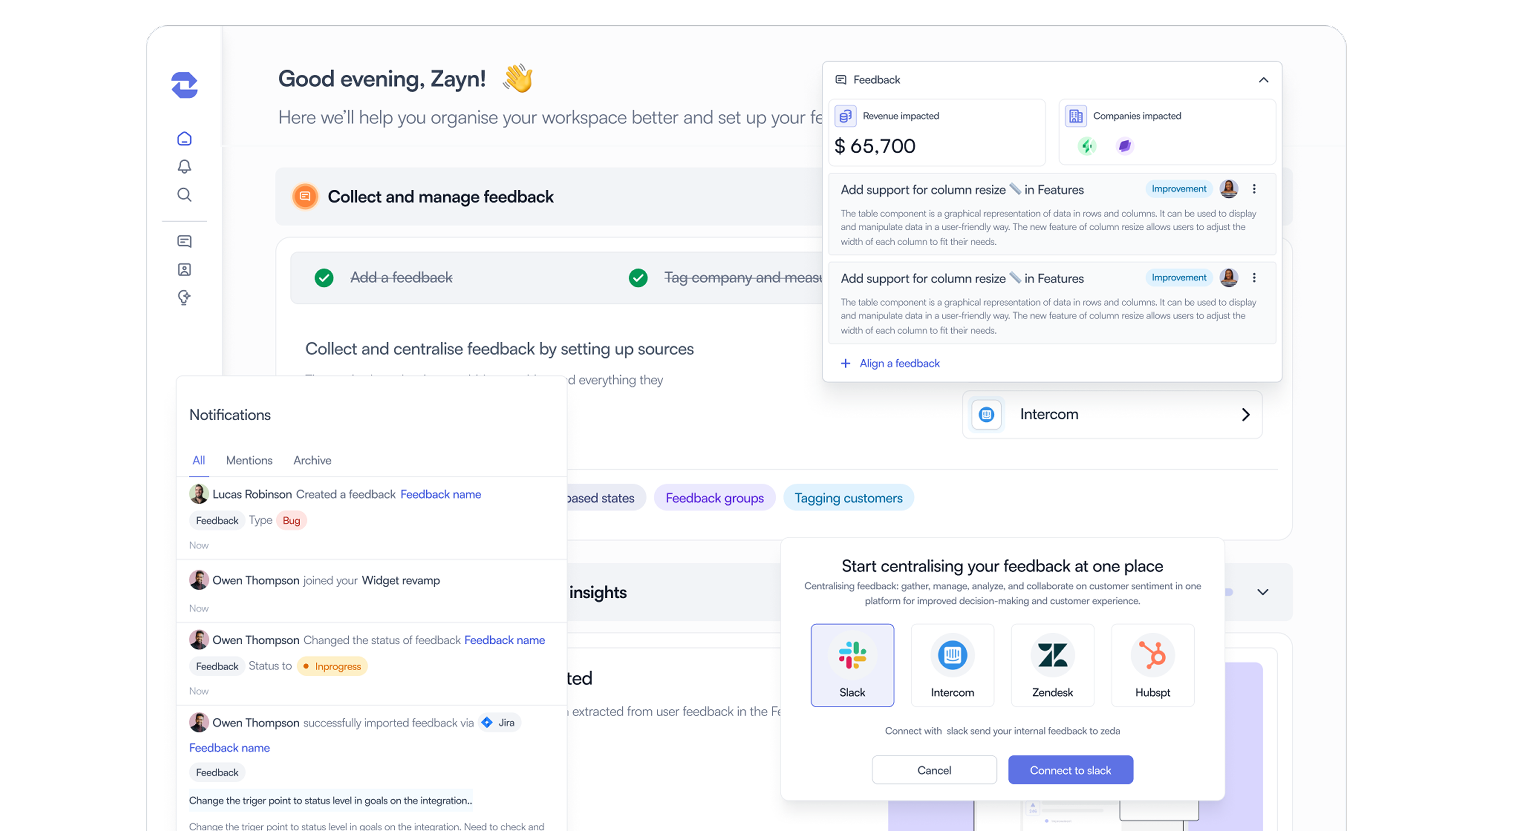This screenshot has height=831, width=1525.
Task: Select the Hubspt integration option
Action: [x=1152, y=665]
